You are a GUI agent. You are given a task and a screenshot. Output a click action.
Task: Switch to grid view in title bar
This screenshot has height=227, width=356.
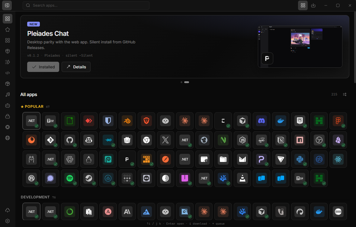303,5
